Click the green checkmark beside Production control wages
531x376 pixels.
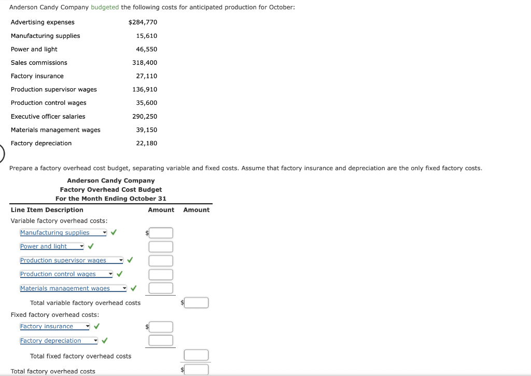(x=120, y=274)
